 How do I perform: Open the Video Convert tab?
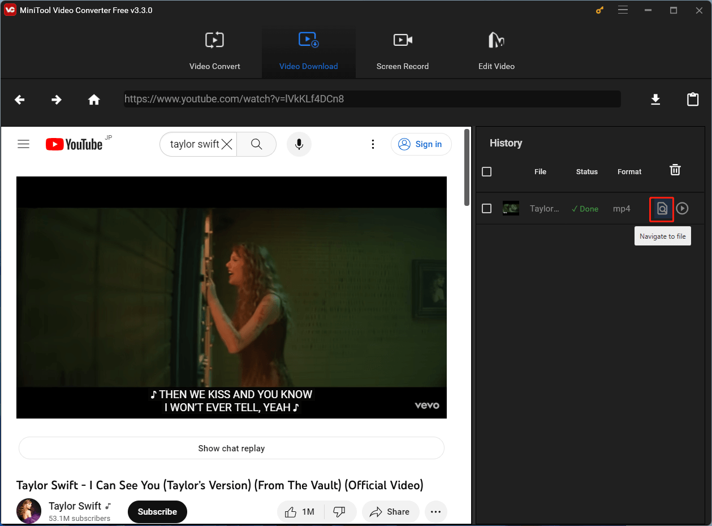click(215, 53)
